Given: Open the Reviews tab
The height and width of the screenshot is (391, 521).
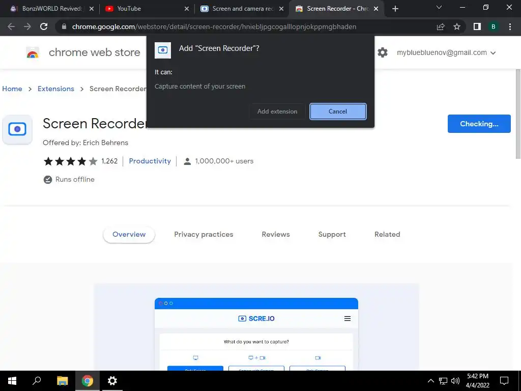Looking at the screenshot, I should pyautogui.click(x=276, y=234).
